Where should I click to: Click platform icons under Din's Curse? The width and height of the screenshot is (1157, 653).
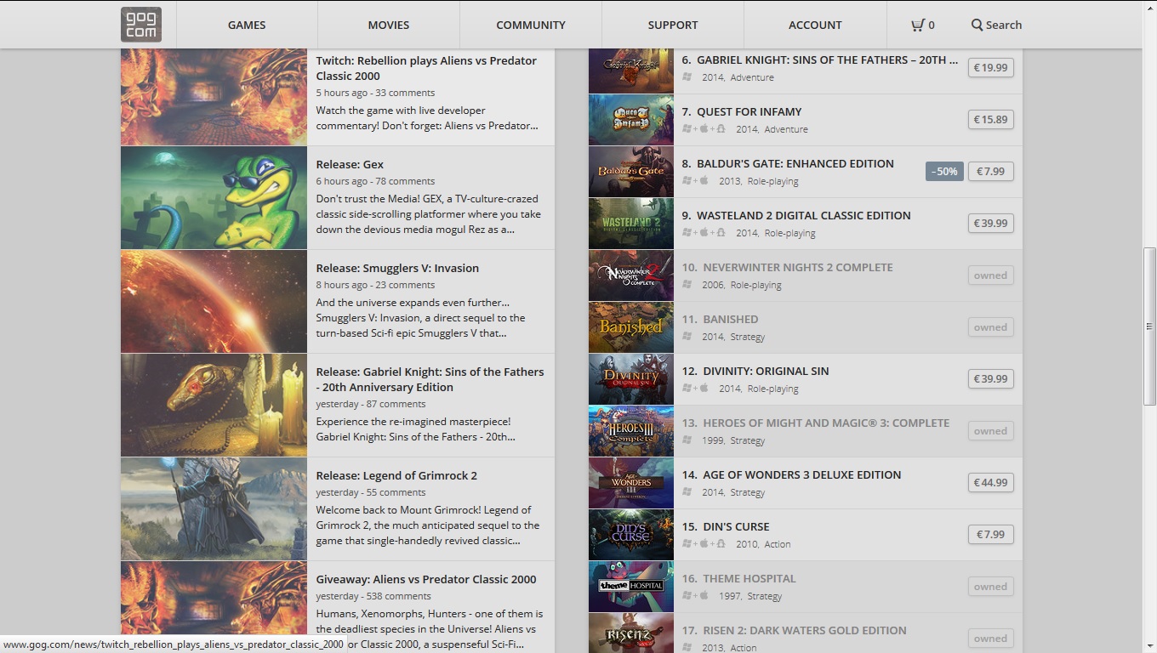(x=704, y=544)
